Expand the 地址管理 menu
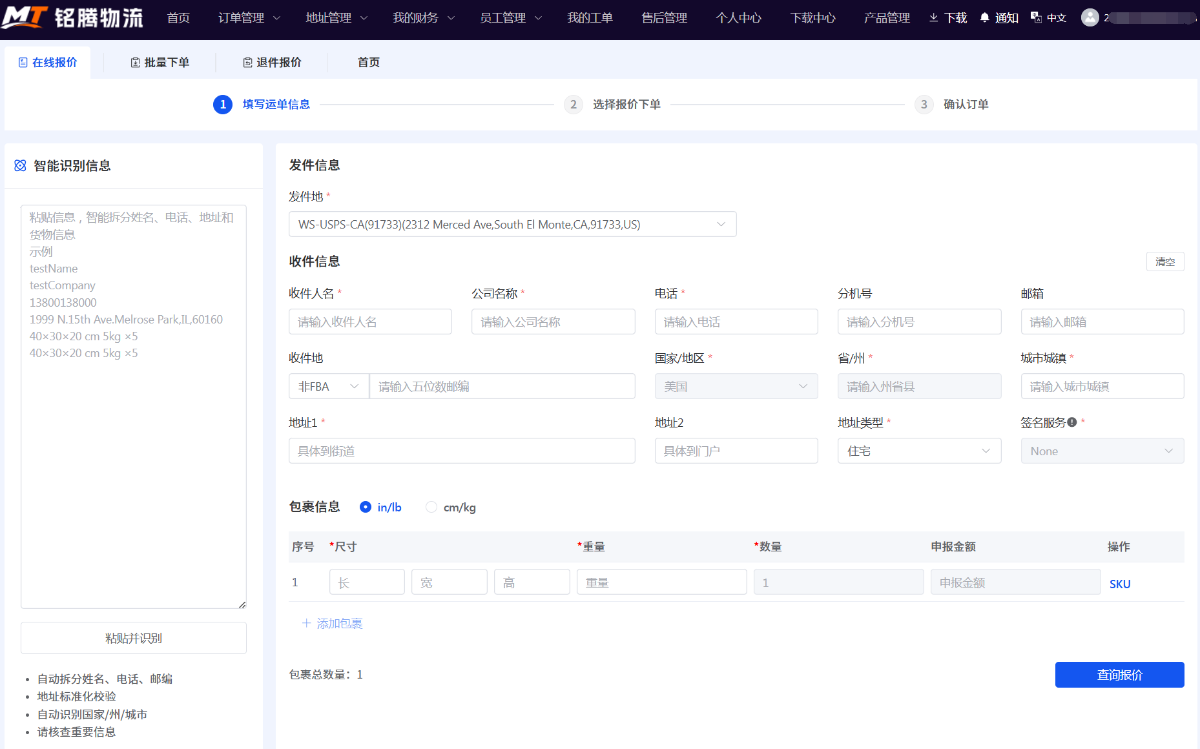This screenshot has width=1200, height=749. click(x=336, y=18)
